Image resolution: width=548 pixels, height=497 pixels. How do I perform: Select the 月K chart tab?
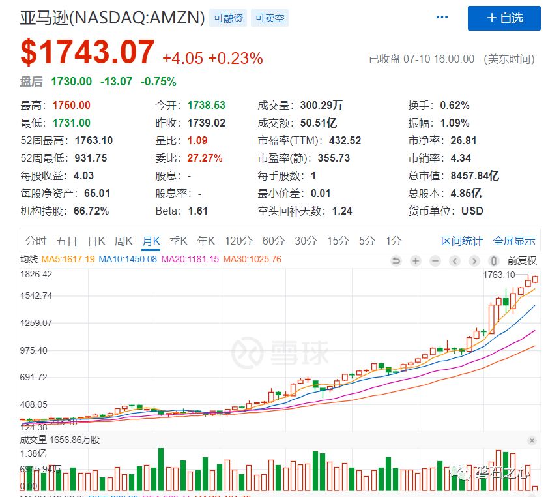(x=151, y=241)
